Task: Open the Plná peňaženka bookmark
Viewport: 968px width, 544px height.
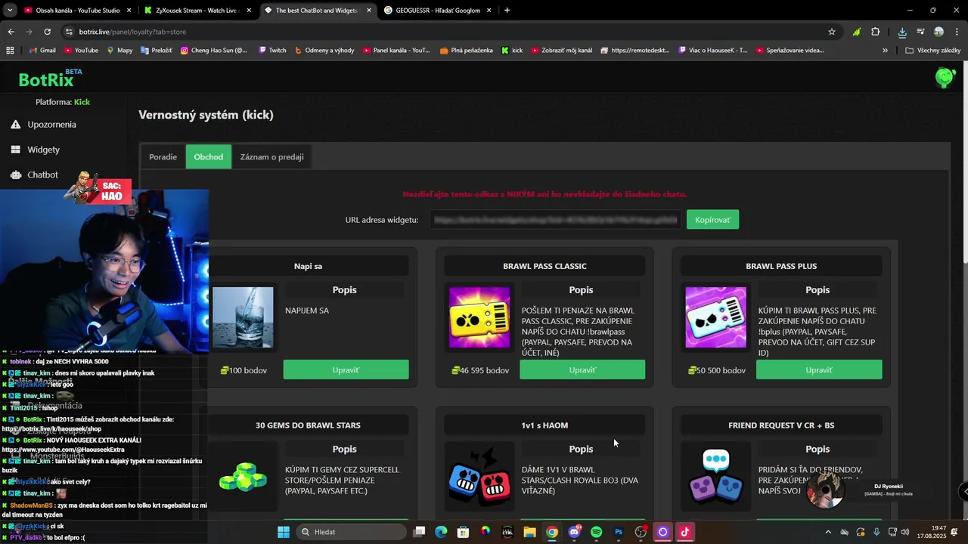Action: tap(466, 51)
